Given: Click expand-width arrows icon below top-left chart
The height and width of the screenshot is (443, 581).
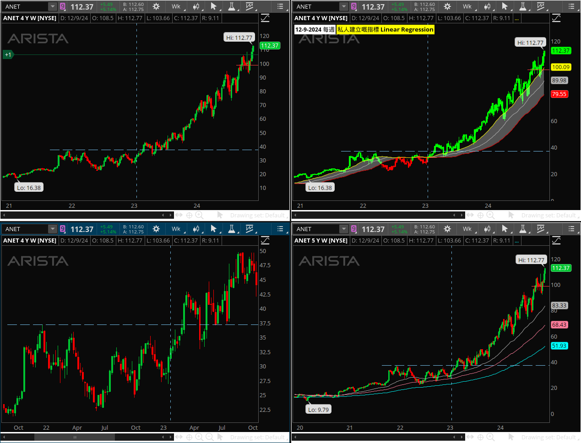Looking at the screenshot, I should coord(179,215).
